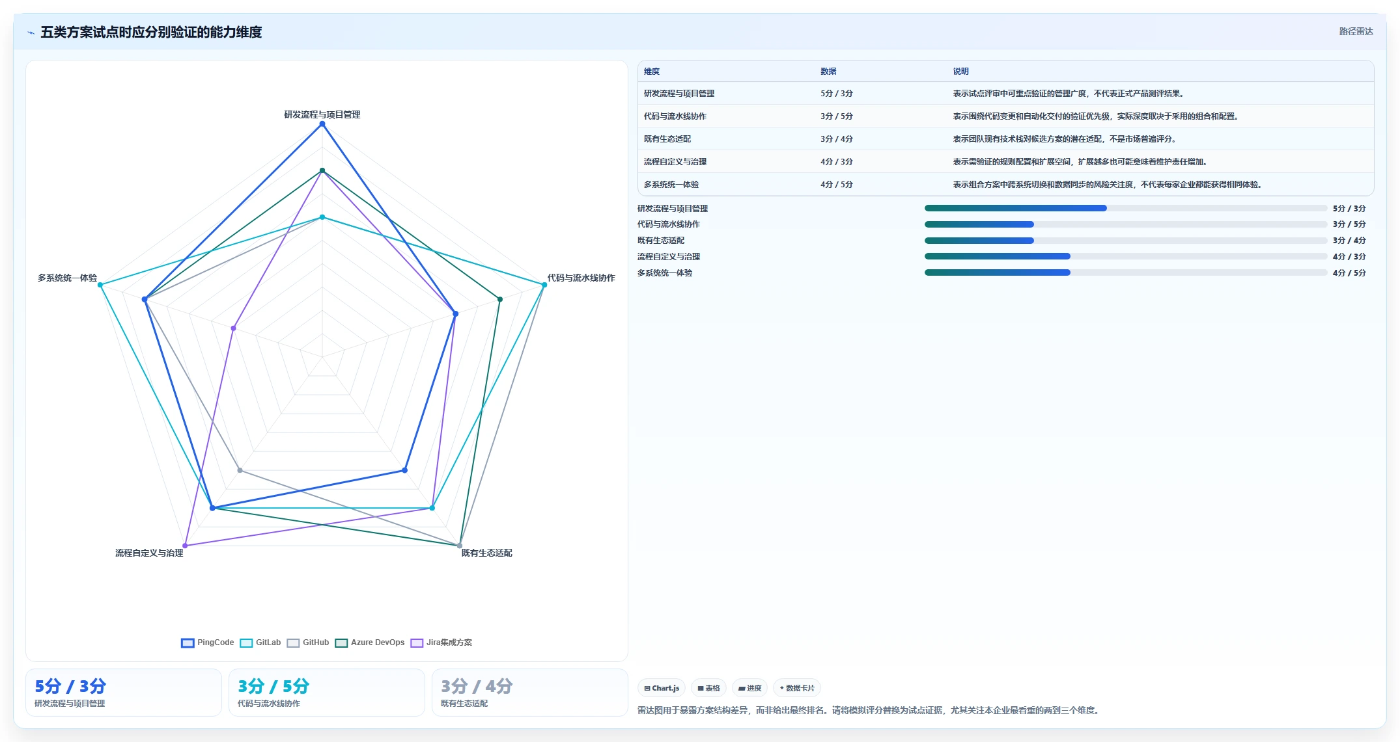Screen dimensions: 1400x742
Task: Click the radar axis label 流程自定义与治理
Action: pyautogui.click(x=149, y=553)
